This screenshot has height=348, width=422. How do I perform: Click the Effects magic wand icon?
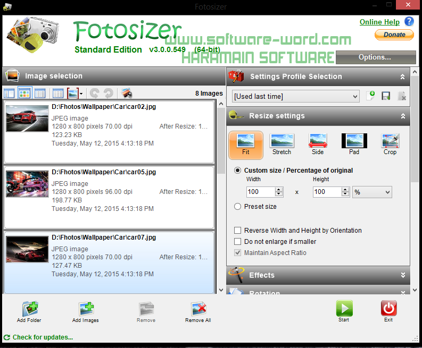click(236, 275)
